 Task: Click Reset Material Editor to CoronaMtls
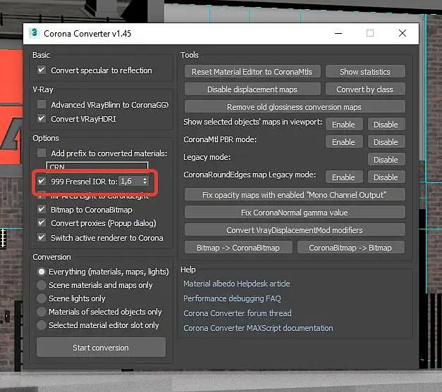[x=252, y=72]
